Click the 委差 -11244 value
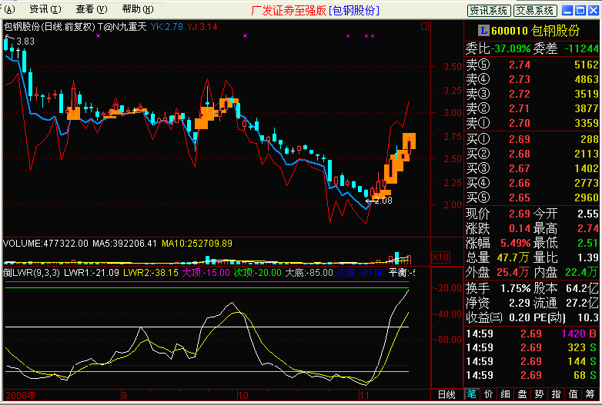 (581, 48)
